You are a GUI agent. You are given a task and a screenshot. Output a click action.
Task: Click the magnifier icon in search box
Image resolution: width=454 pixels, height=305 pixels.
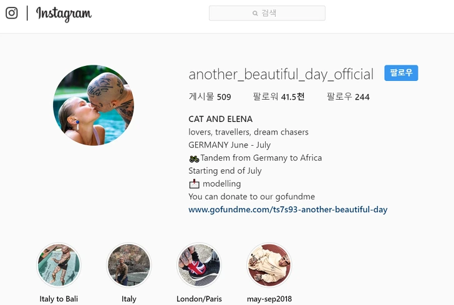click(255, 13)
